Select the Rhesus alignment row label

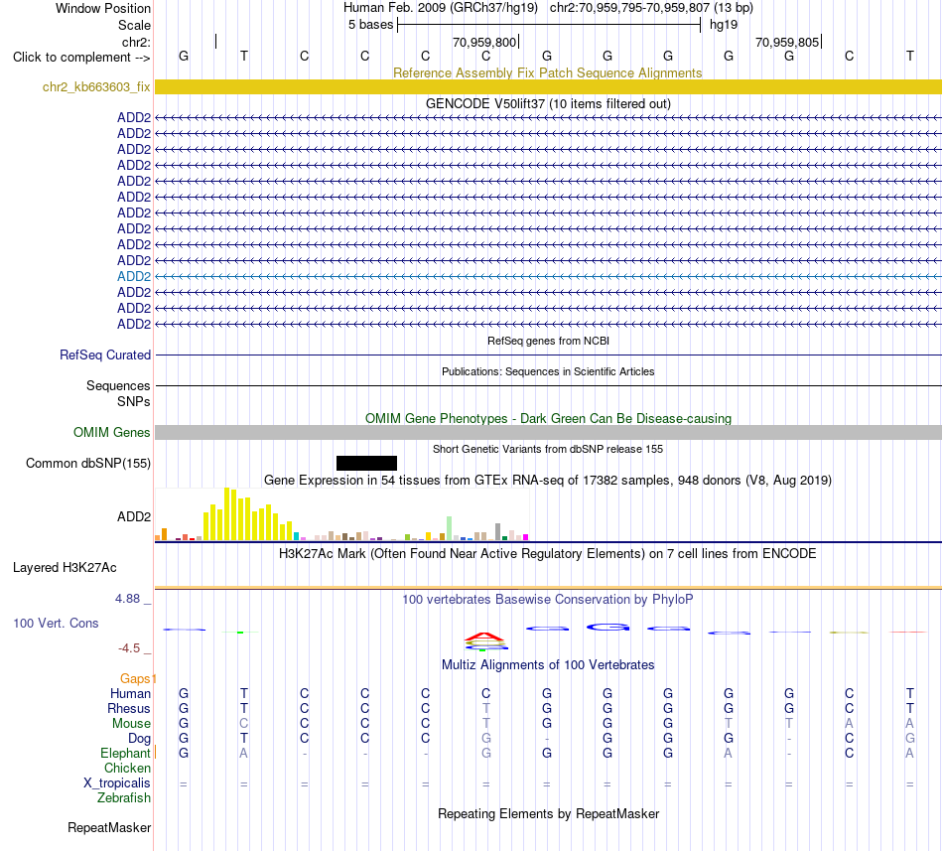(x=129, y=708)
